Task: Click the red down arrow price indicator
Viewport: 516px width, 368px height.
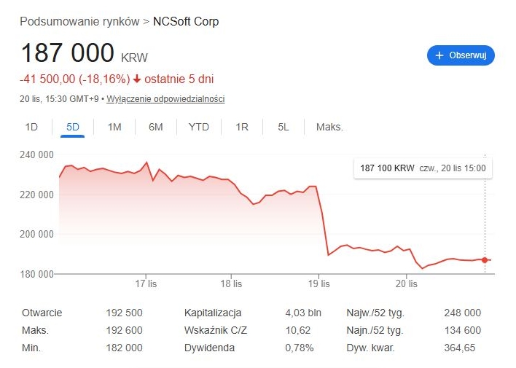Action: (x=137, y=79)
